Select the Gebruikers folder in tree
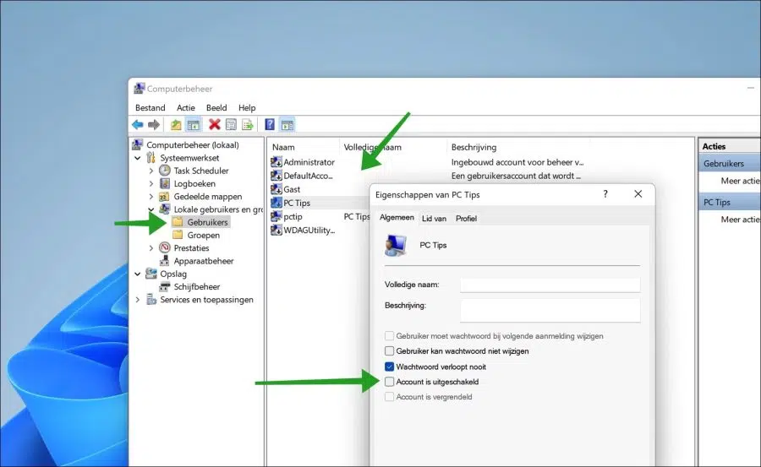 click(207, 222)
